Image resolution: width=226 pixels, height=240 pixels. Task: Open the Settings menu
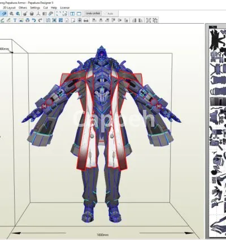[x=35, y=8]
